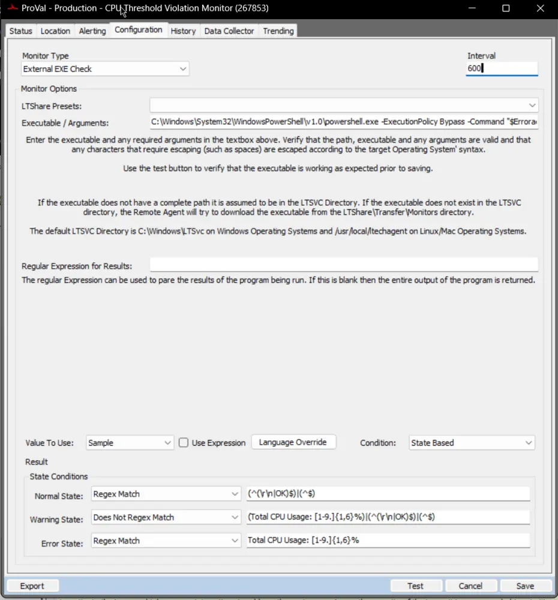
Task: Click the 'Use the test button to verify' instruction text
Action: (278, 169)
